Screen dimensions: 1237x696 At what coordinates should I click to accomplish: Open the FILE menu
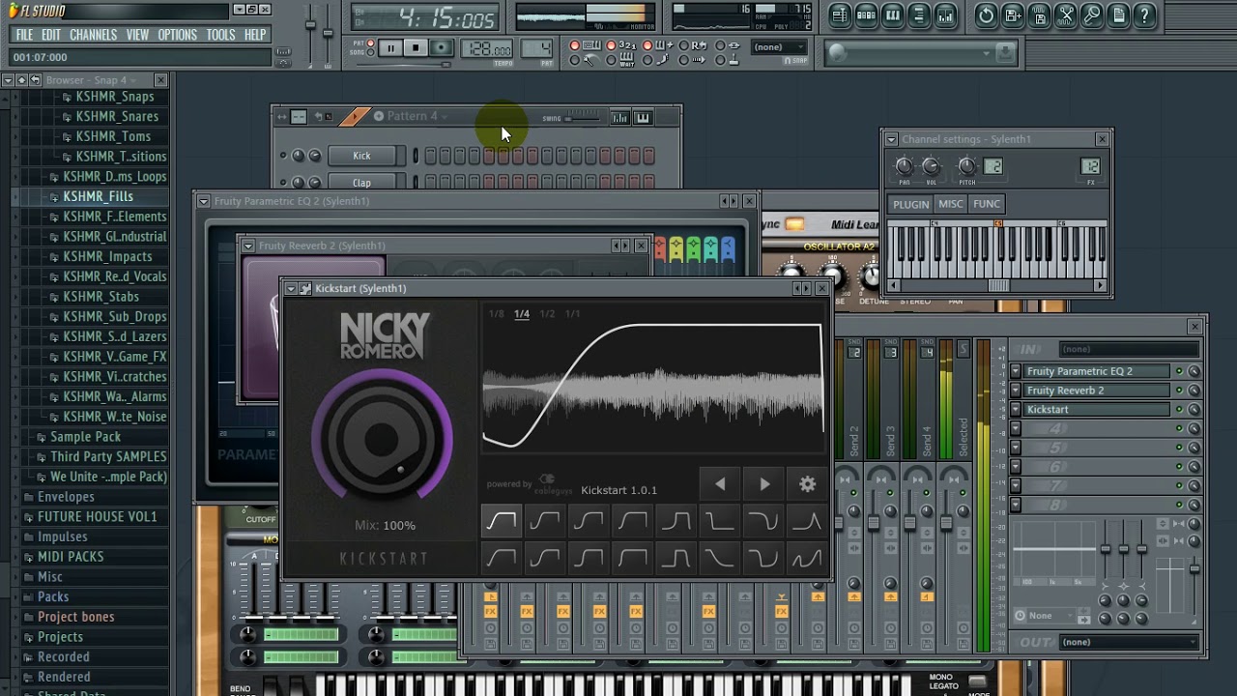24,35
